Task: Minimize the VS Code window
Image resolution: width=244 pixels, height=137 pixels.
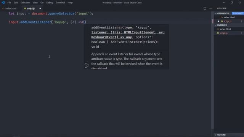Action: pos(224,3)
